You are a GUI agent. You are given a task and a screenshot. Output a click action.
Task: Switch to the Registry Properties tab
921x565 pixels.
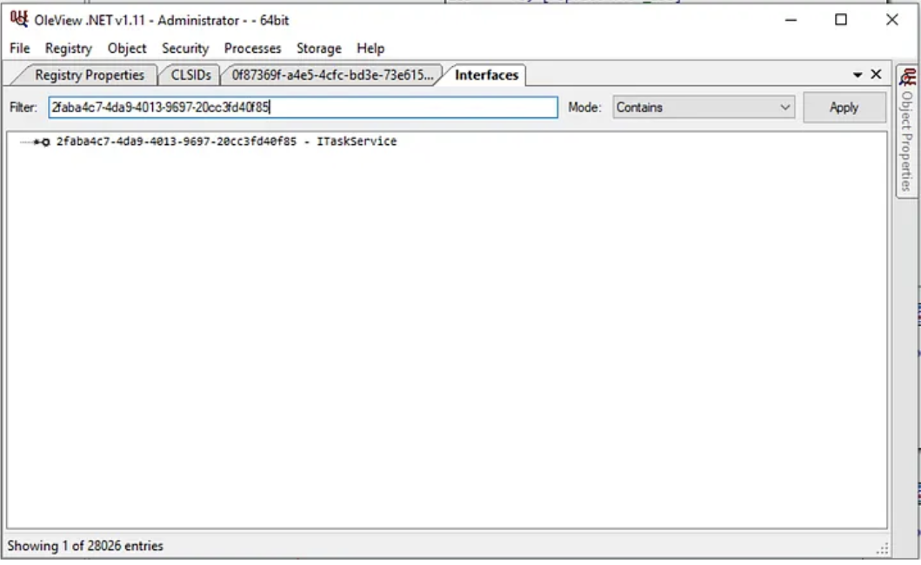point(89,76)
